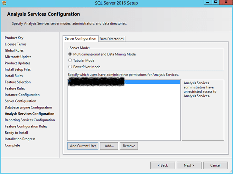Image resolution: width=233 pixels, height=174 pixels.
Task: Switch to the Server Configuration tab
Action: pos(81,39)
